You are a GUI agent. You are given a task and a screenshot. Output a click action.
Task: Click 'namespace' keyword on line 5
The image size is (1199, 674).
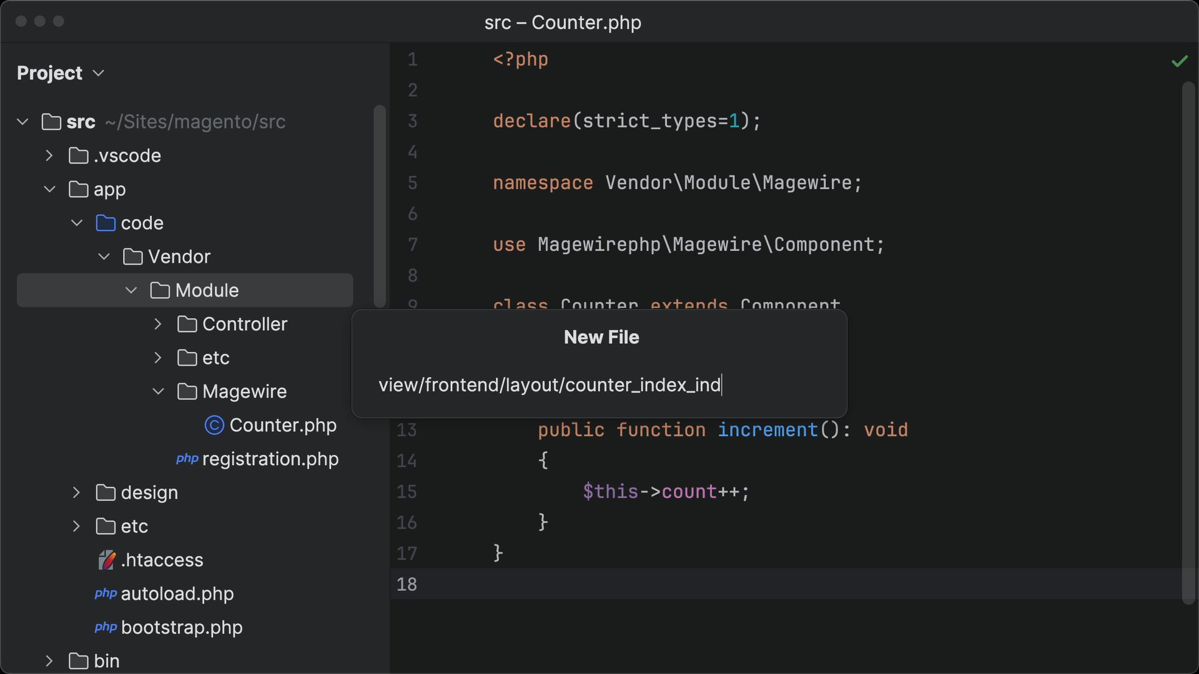543,183
